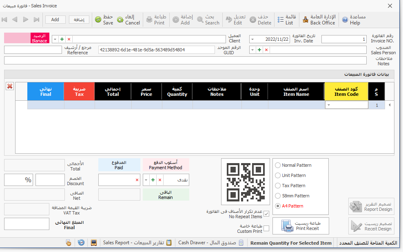Click the greyed Add toolbar item with plus icon
The height and width of the screenshot is (252, 403).
[183, 20]
